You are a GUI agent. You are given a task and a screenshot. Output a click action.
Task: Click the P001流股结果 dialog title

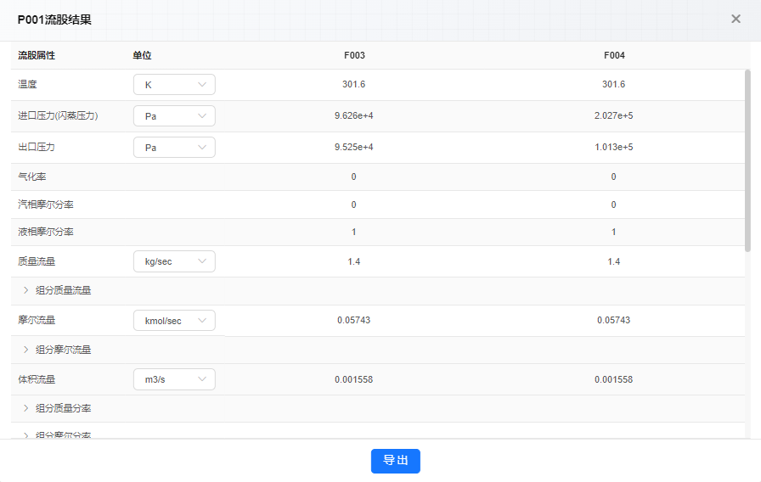[54, 20]
